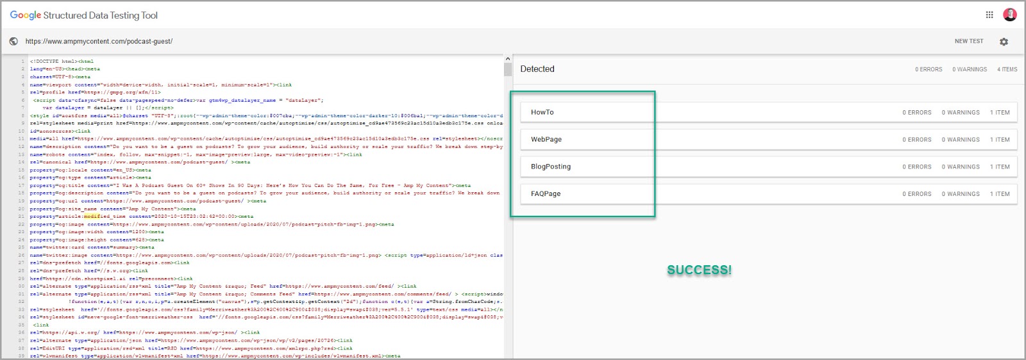
Task: Click the 1 ITEM label in FAQPage row
Action: (1000, 194)
